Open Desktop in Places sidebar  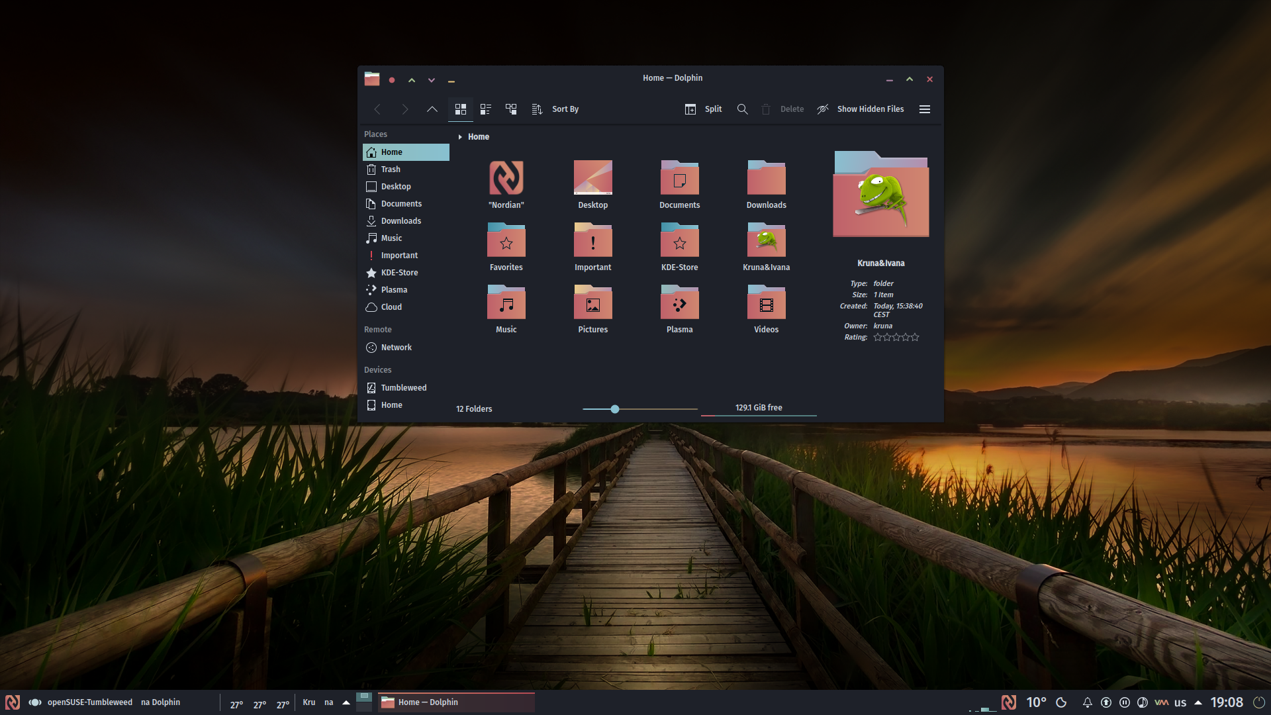pyautogui.click(x=406, y=187)
